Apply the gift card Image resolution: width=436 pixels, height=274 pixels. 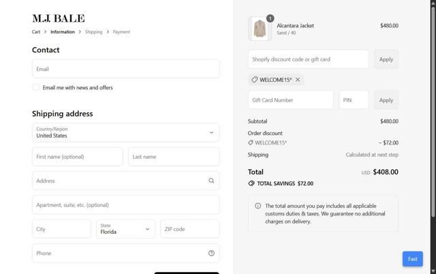pos(386,100)
